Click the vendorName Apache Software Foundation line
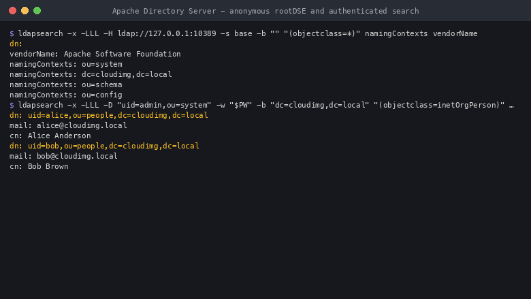531x299 pixels. coord(95,54)
